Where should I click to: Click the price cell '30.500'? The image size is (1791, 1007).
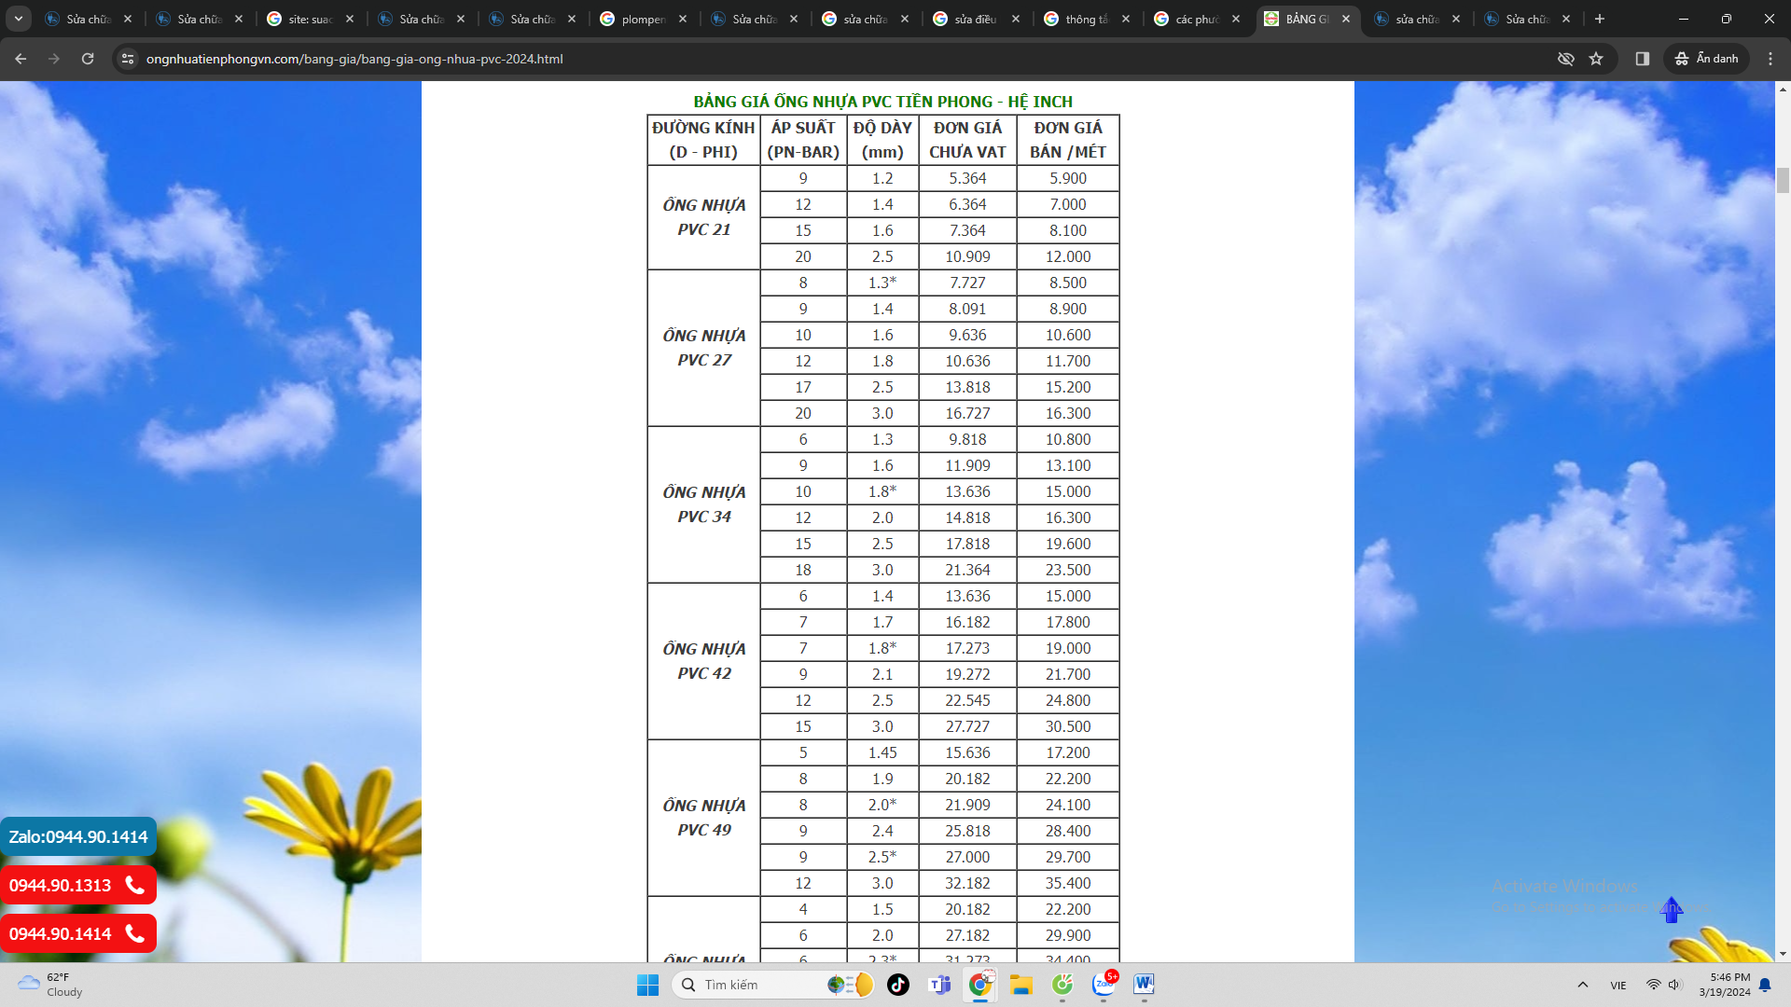[1068, 726]
